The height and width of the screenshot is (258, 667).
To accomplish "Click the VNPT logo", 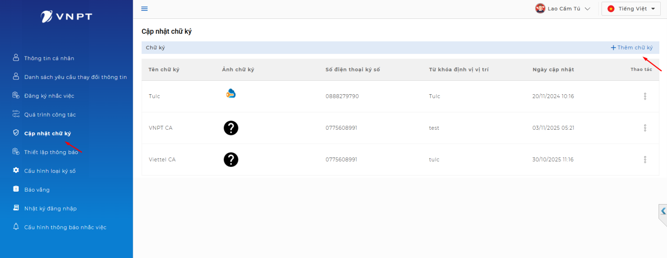I will (66, 17).
